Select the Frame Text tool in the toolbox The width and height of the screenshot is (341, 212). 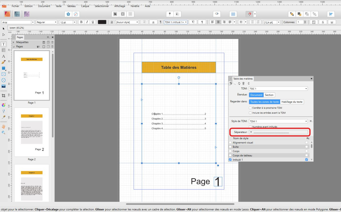[3, 44]
